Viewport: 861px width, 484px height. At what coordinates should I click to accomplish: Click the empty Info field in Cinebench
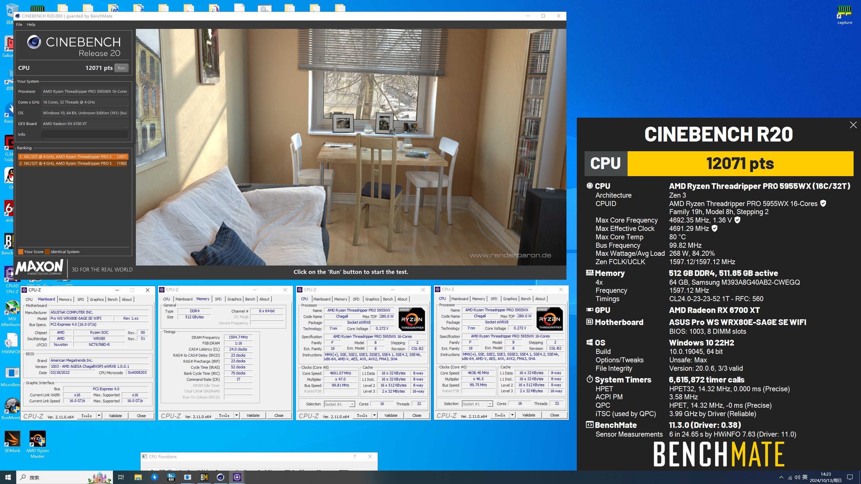85,134
